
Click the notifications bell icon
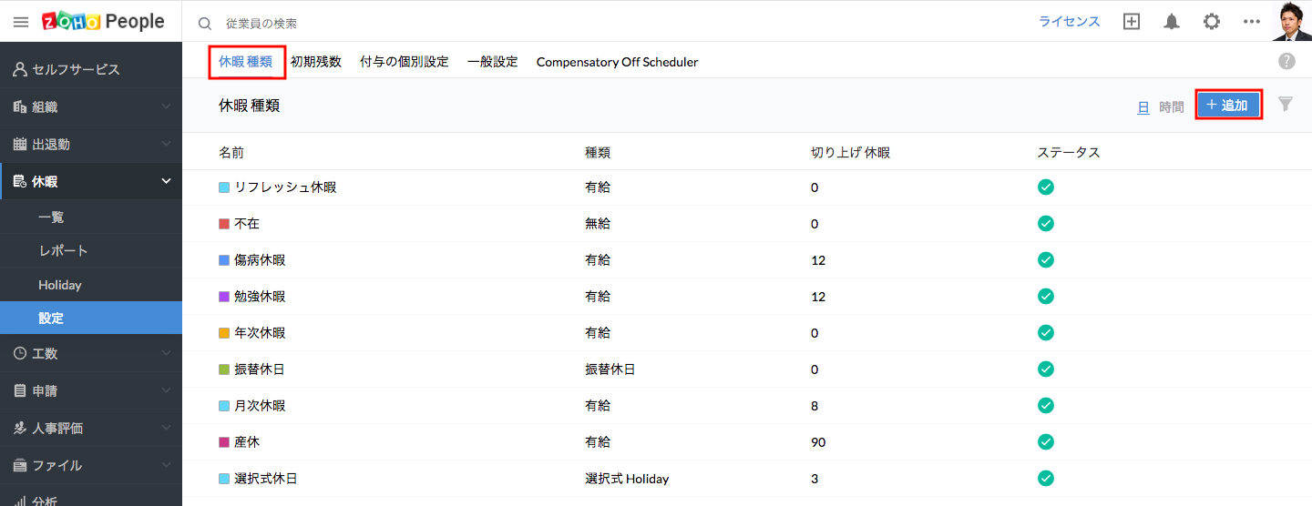point(1172,22)
